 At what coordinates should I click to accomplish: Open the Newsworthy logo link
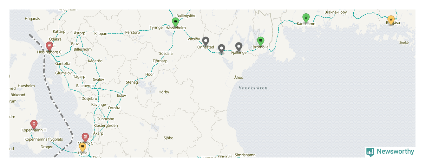click(x=390, y=152)
